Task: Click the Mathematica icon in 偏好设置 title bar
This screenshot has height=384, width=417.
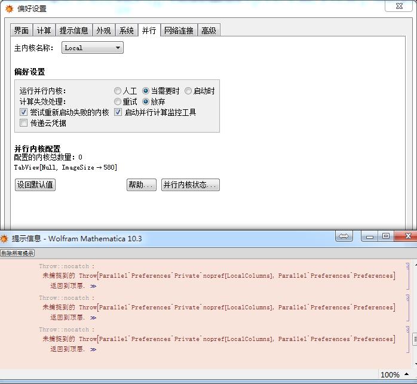Action: 10,9
